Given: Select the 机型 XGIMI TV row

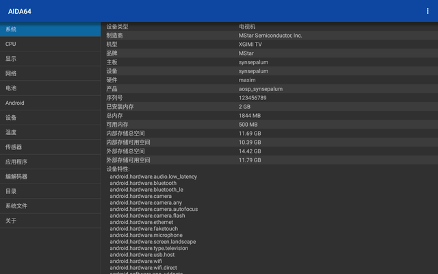Looking at the screenshot, I should tap(269, 45).
